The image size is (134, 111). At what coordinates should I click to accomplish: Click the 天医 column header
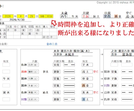click(10, 27)
